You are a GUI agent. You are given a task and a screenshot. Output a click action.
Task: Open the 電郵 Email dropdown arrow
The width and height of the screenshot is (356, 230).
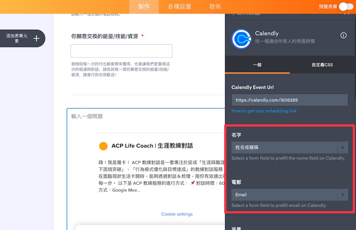tap(343, 195)
